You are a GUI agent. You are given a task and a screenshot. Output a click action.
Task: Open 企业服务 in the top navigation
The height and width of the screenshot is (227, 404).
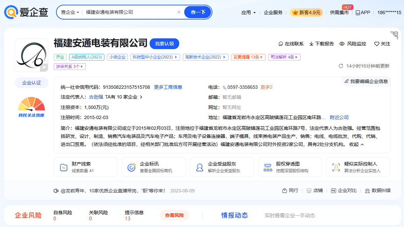click(x=273, y=12)
